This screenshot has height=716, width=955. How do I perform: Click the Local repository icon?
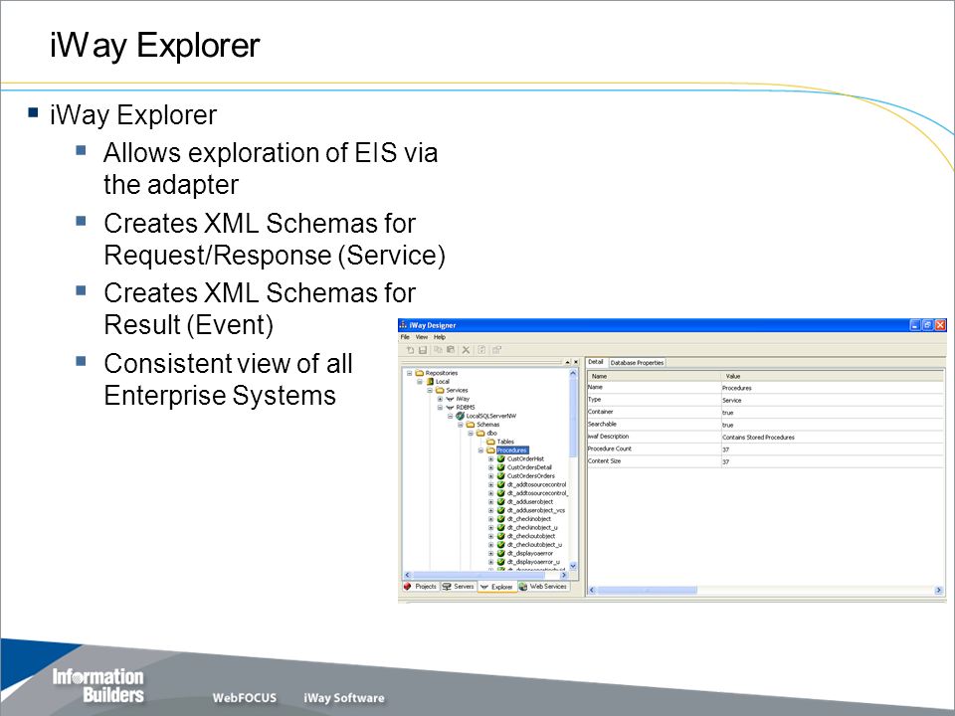430,382
